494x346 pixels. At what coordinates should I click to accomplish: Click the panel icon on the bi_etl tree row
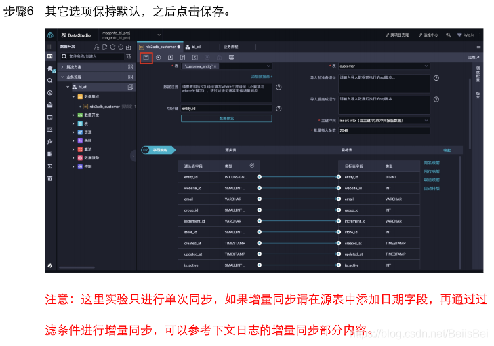click(x=130, y=87)
